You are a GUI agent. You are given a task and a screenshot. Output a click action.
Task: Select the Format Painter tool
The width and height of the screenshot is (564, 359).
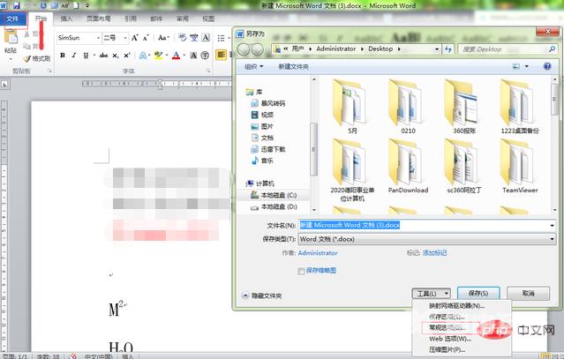(x=35, y=59)
